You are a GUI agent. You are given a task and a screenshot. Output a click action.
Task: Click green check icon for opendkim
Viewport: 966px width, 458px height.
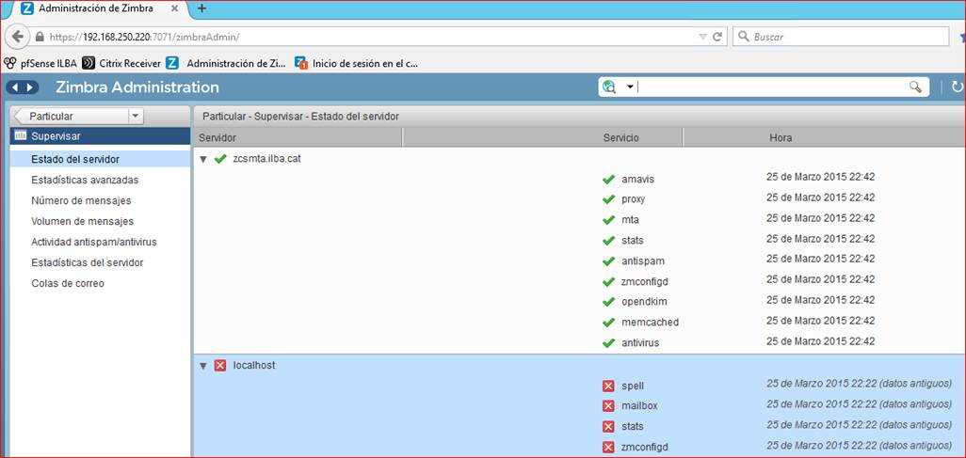[x=608, y=302]
